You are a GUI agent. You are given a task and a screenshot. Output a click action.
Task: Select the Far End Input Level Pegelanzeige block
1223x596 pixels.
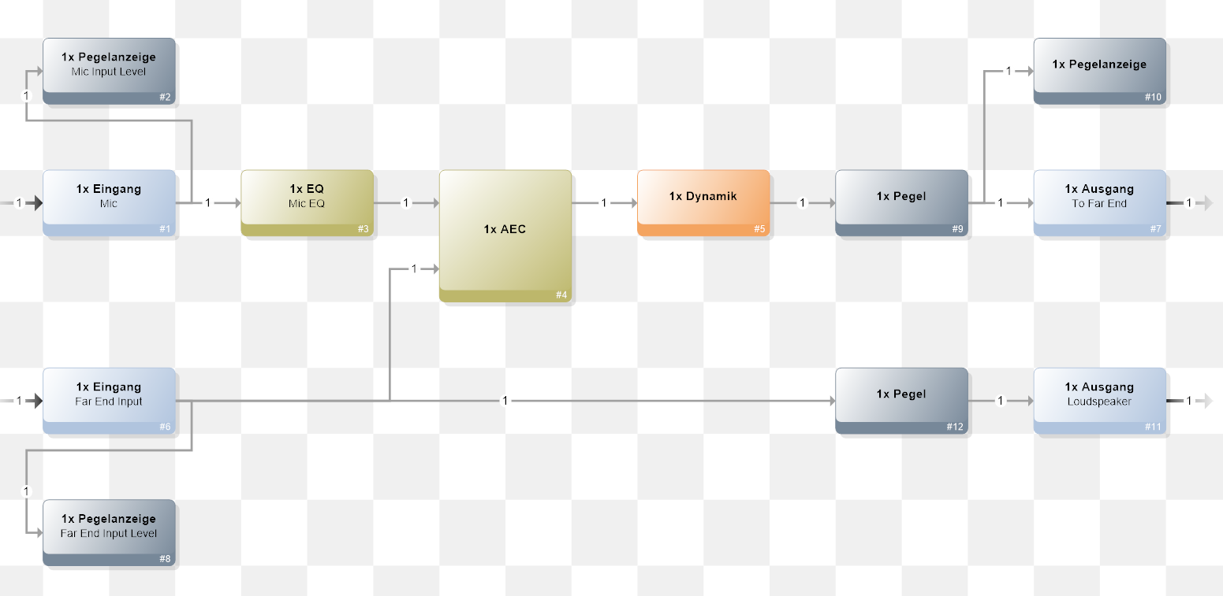pyautogui.click(x=109, y=533)
